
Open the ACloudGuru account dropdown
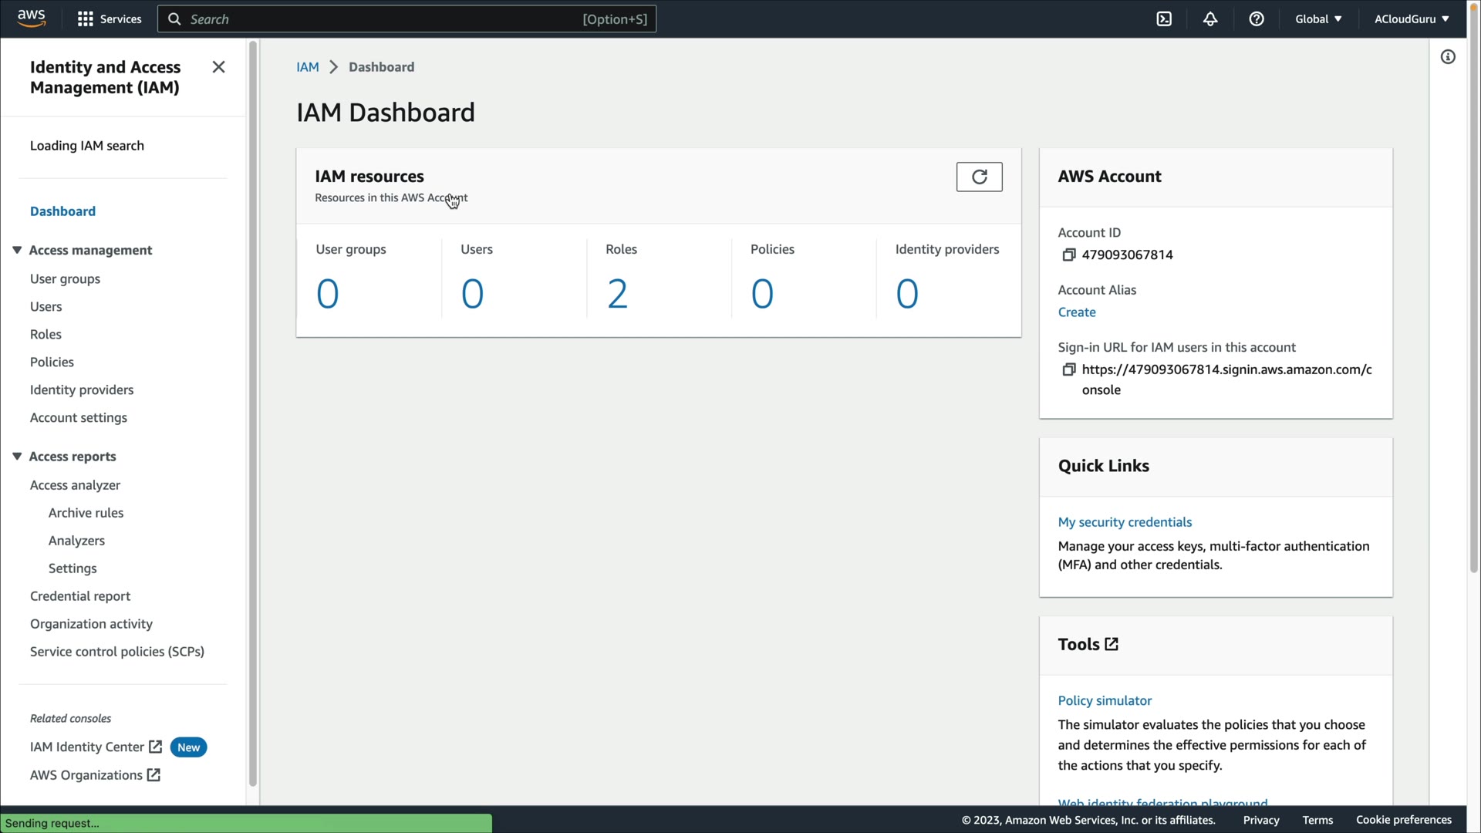tap(1411, 19)
